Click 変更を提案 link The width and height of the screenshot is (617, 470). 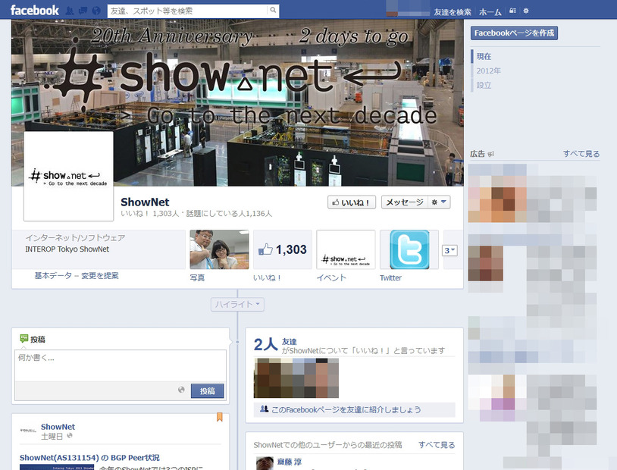(99, 275)
